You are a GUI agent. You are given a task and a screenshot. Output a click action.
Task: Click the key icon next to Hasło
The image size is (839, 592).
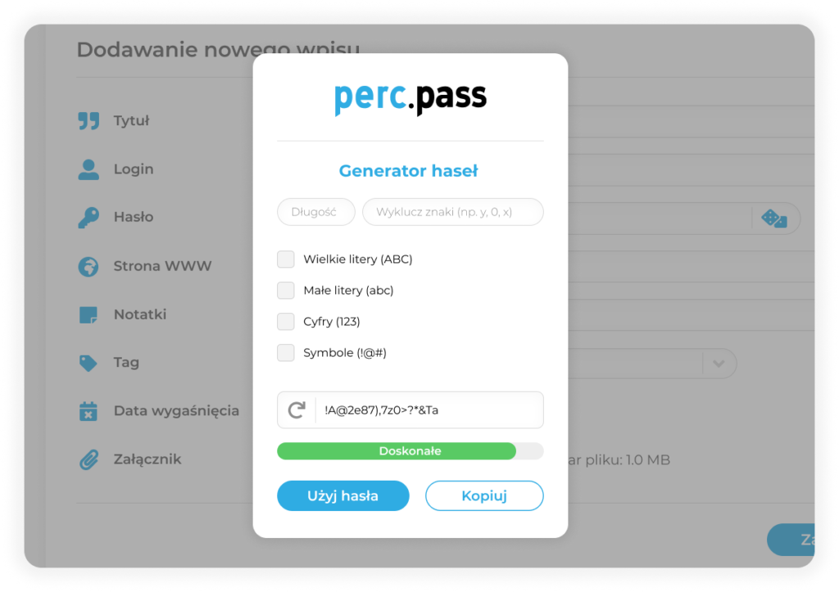[88, 216]
